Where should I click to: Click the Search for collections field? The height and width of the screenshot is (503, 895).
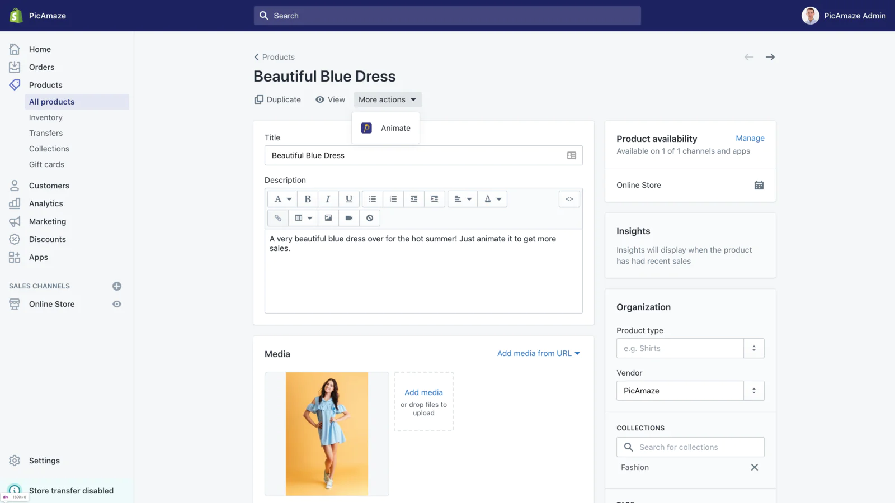point(690,447)
